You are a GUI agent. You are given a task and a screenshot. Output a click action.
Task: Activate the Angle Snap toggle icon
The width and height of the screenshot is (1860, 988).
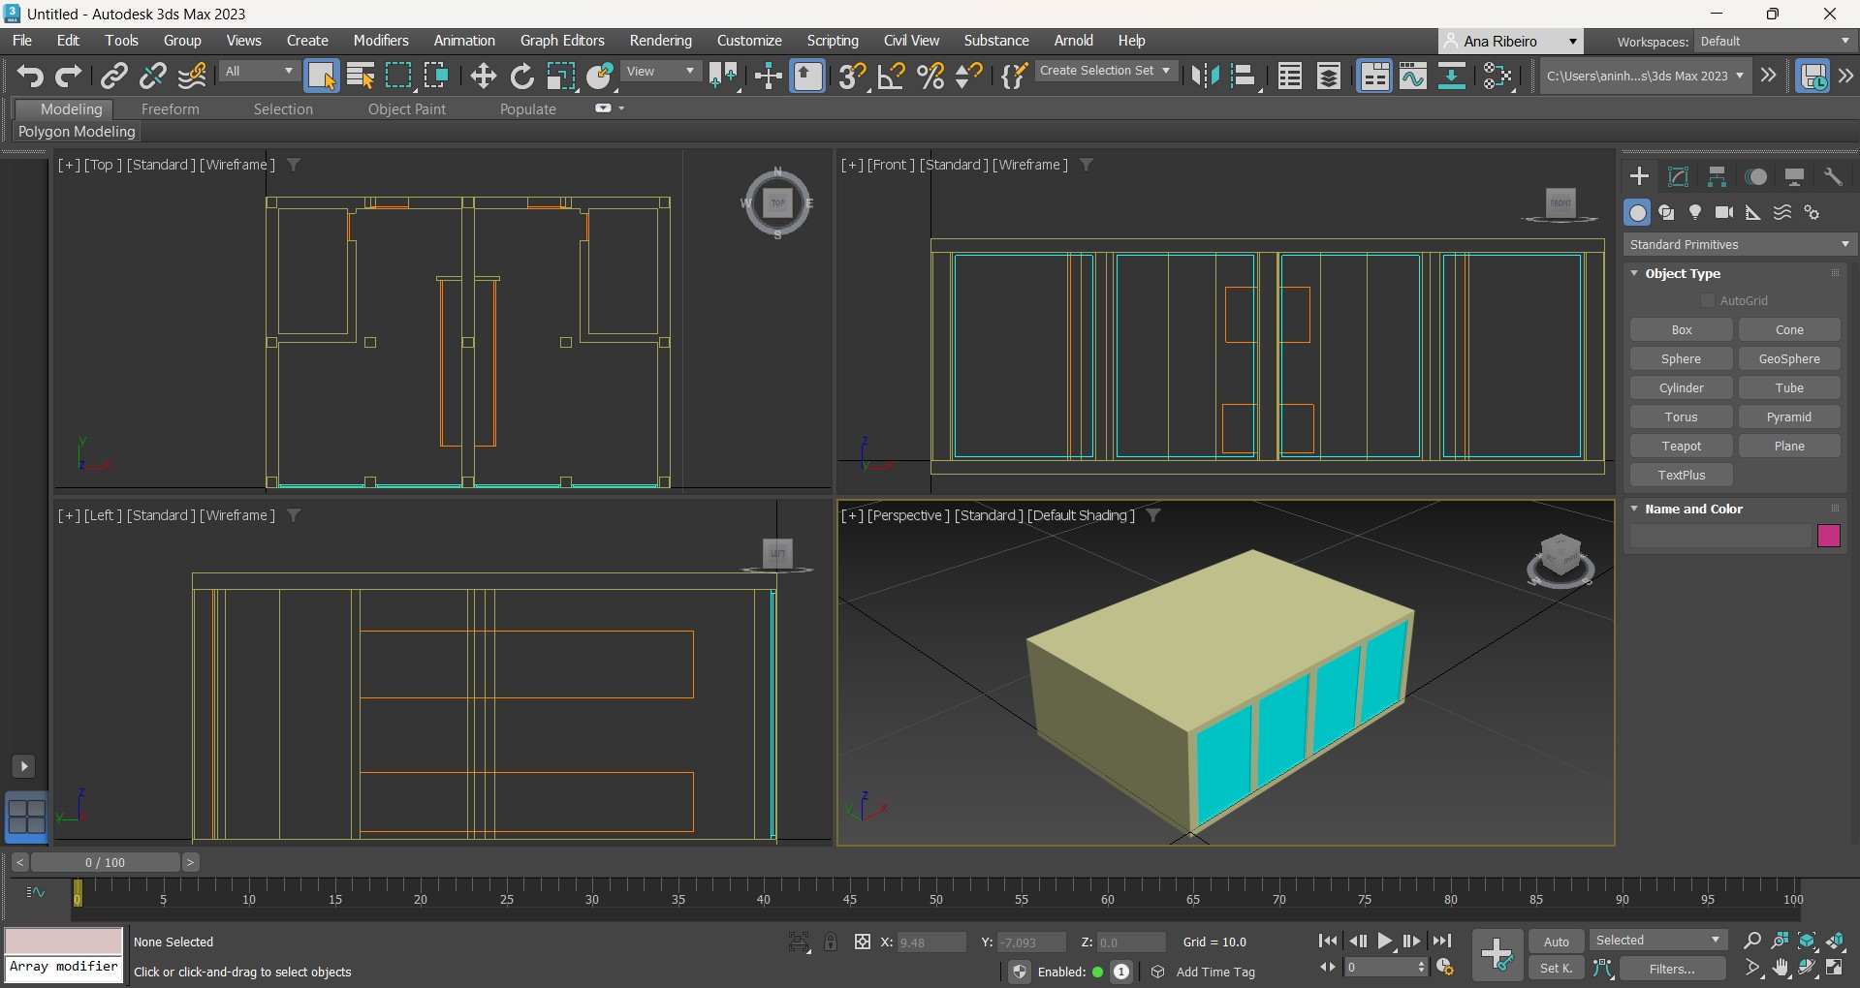(891, 76)
